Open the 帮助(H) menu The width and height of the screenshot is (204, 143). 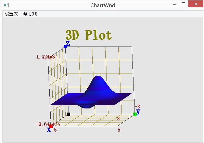[x=30, y=14]
